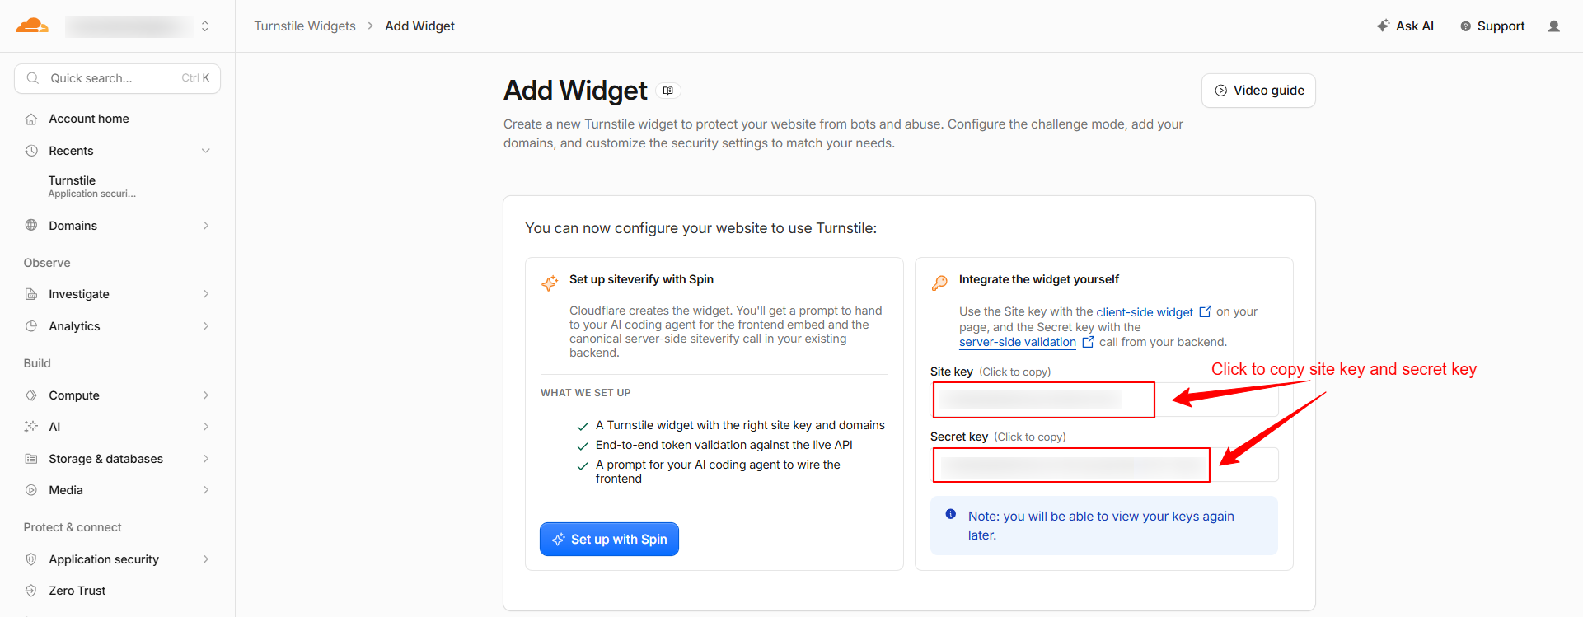
Task: Click the Account home house icon
Action: [31, 119]
